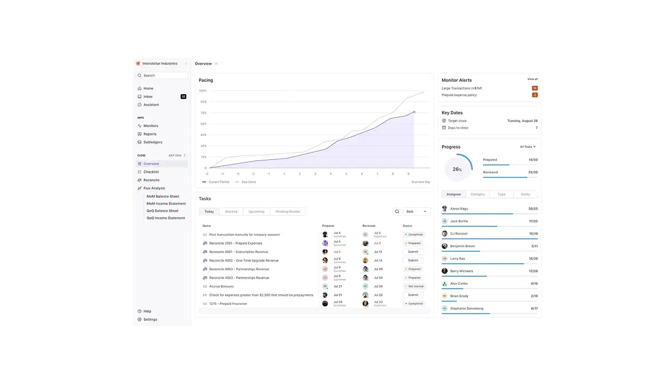This screenshot has height=376, width=669.
Task: Open Flux Analysis via its chart icon
Action: click(139, 188)
